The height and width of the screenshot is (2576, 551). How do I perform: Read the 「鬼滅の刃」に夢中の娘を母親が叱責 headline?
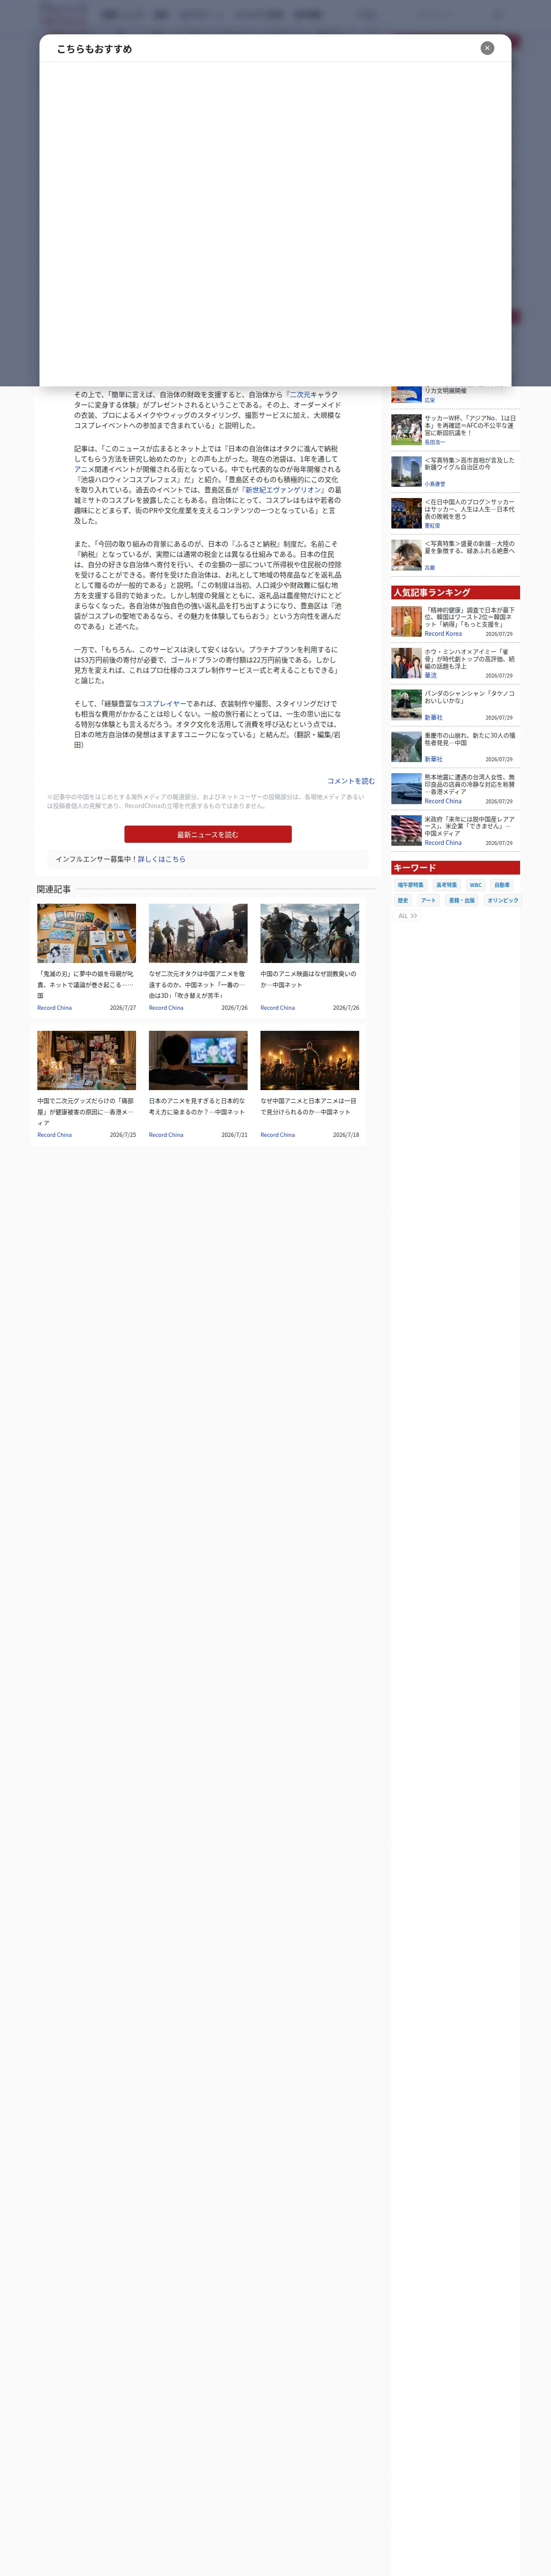(86, 984)
